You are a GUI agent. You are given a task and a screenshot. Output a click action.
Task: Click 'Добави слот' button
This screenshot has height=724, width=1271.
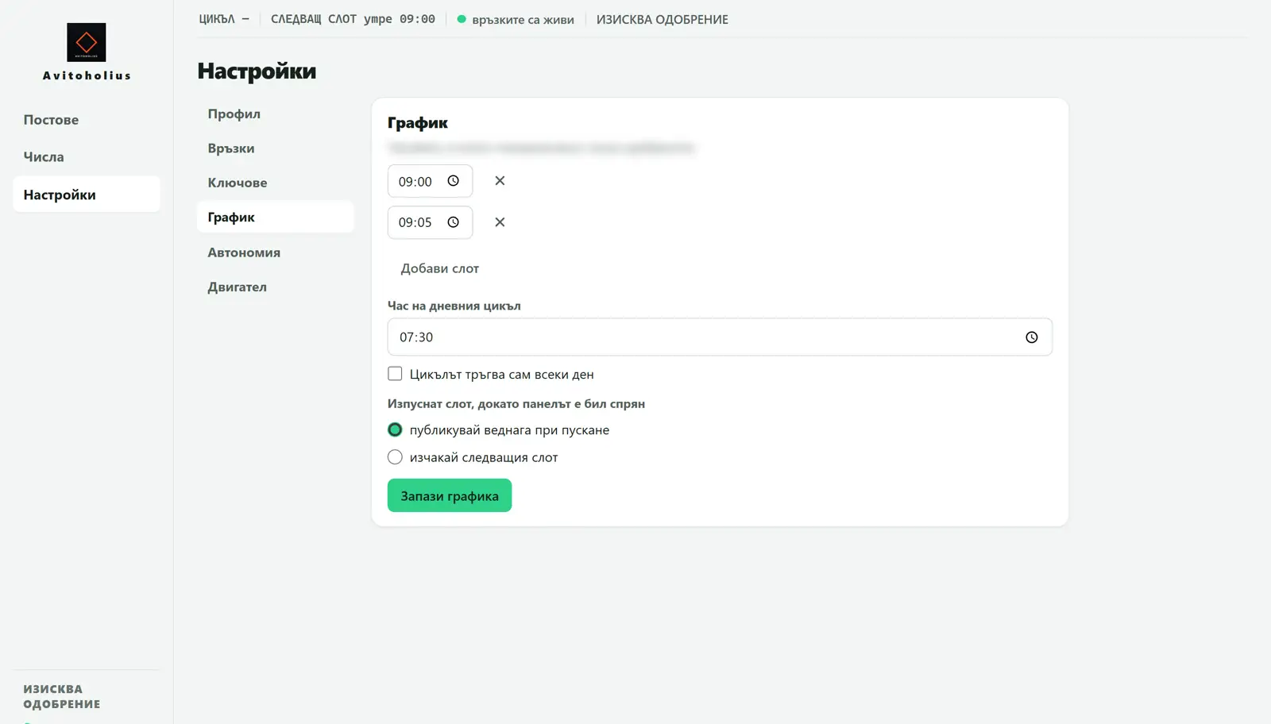(439, 268)
